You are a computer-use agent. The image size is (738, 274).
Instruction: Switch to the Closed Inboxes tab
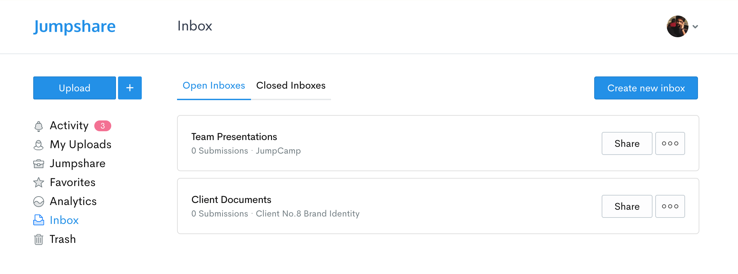pos(291,86)
